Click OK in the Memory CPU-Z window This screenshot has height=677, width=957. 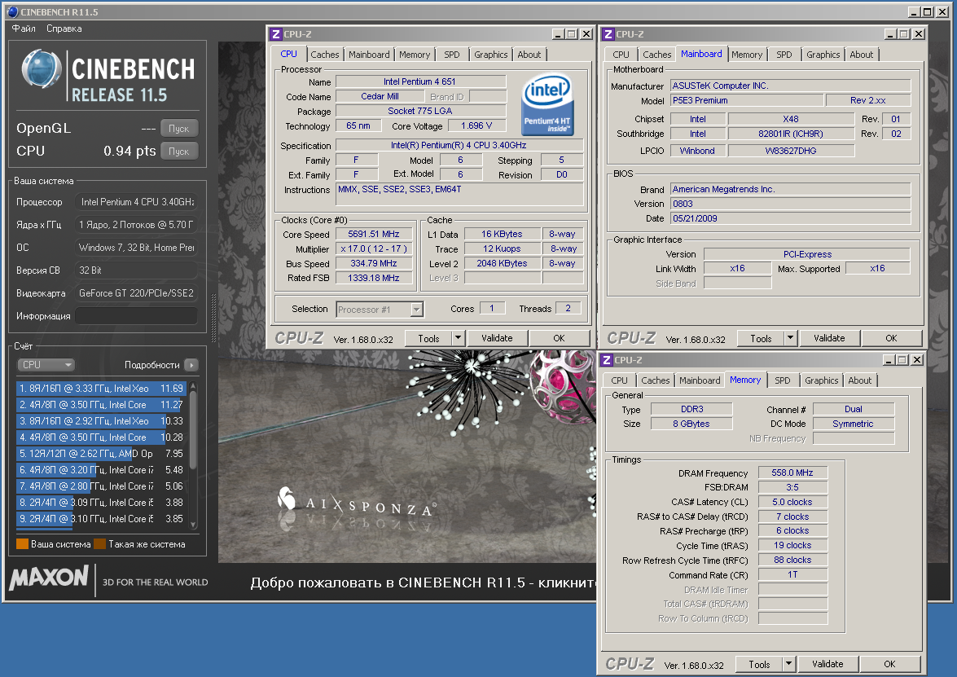889,665
